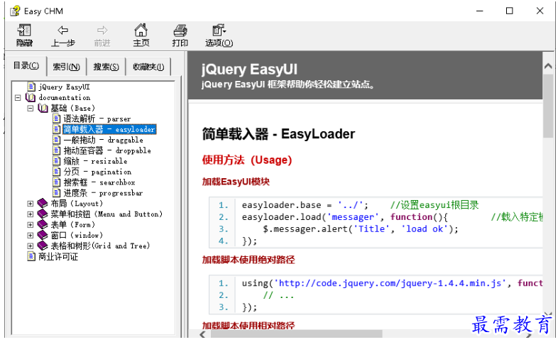Switch to the 目录(C) contents tab
Viewport: 558px width, 347px height.
click(26, 66)
